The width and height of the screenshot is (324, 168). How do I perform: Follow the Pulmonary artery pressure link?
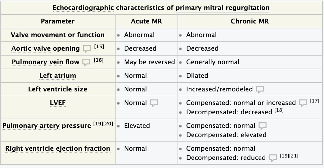coord(47,126)
